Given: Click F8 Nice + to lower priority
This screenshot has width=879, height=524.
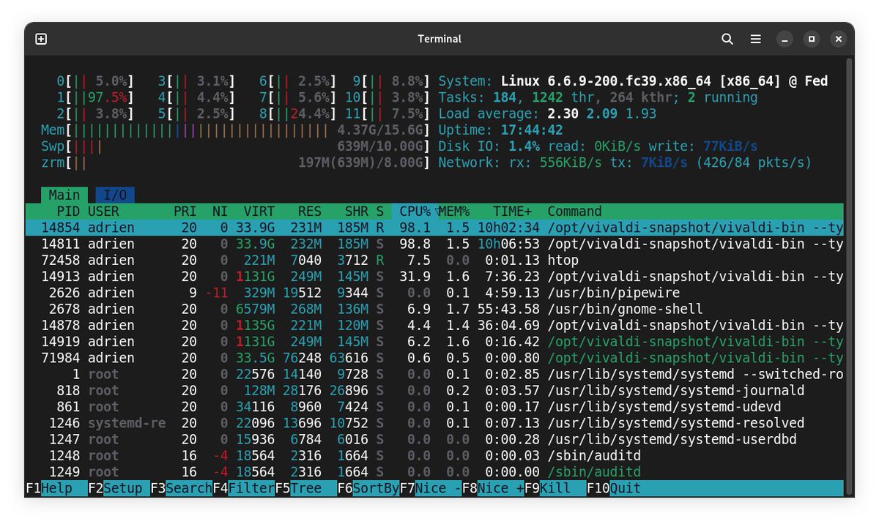Looking at the screenshot, I should tap(493, 488).
